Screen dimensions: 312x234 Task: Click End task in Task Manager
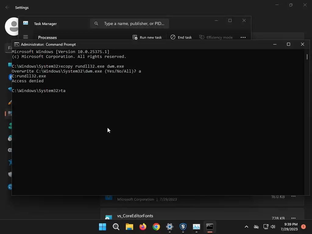181,37
